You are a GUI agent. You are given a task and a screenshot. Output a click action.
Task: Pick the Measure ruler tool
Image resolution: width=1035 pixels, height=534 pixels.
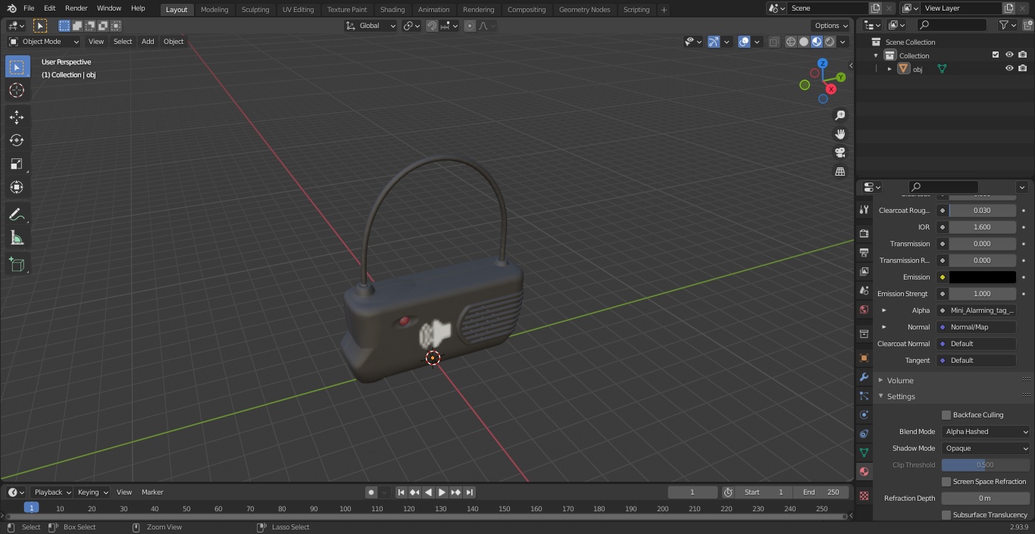click(x=17, y=238)
